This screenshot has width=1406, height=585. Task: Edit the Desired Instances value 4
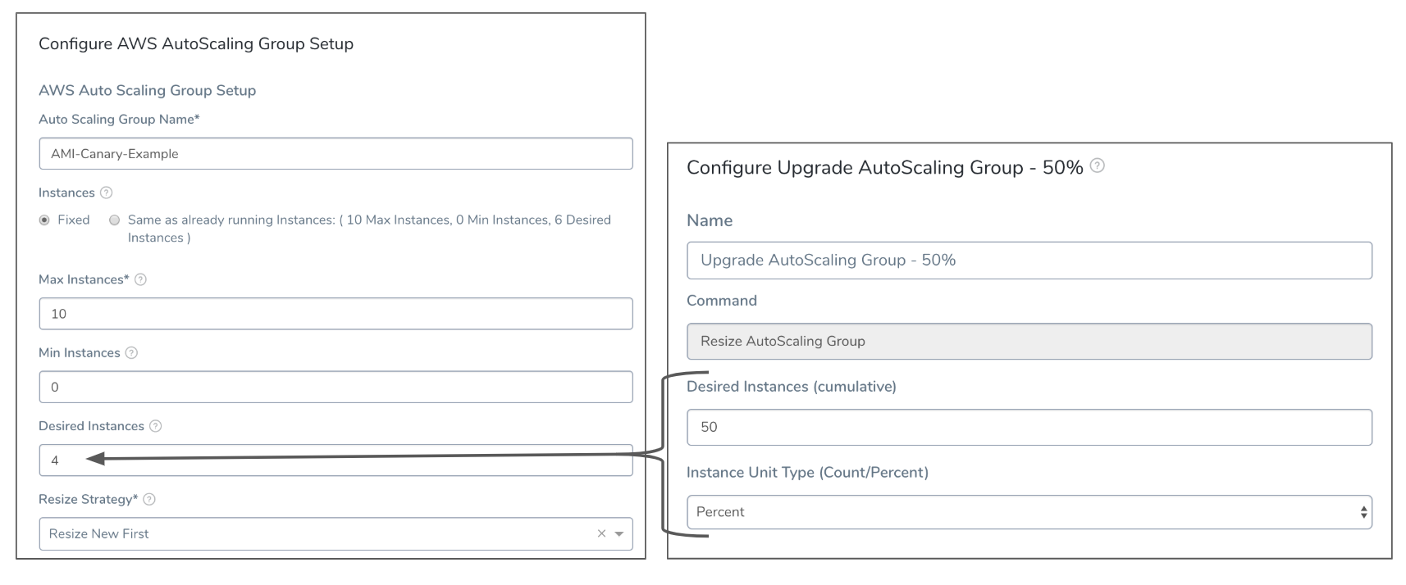point(336,460)
